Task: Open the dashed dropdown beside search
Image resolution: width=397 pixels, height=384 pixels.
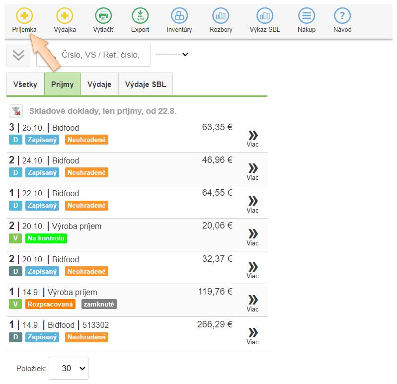Action: click(x=172, y=55)
